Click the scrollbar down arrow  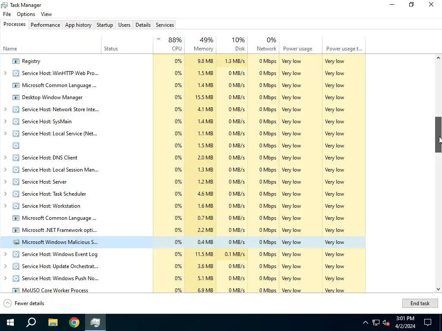pos(439,289)
